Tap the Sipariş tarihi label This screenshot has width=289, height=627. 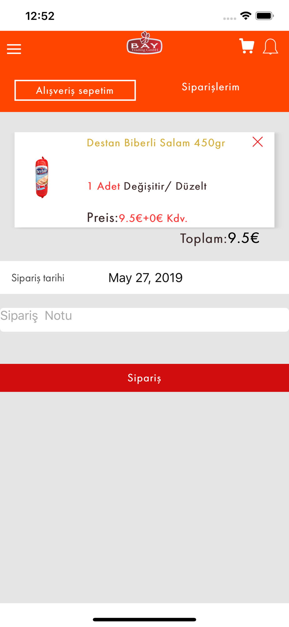[x=38, y=278]
